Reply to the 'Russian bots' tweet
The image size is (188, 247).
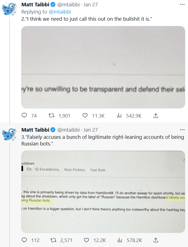pyautogui.click(x=24, y=240)
